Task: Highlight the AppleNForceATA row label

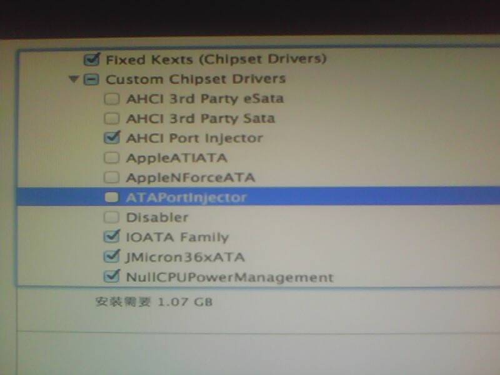Action: (190, 177)
